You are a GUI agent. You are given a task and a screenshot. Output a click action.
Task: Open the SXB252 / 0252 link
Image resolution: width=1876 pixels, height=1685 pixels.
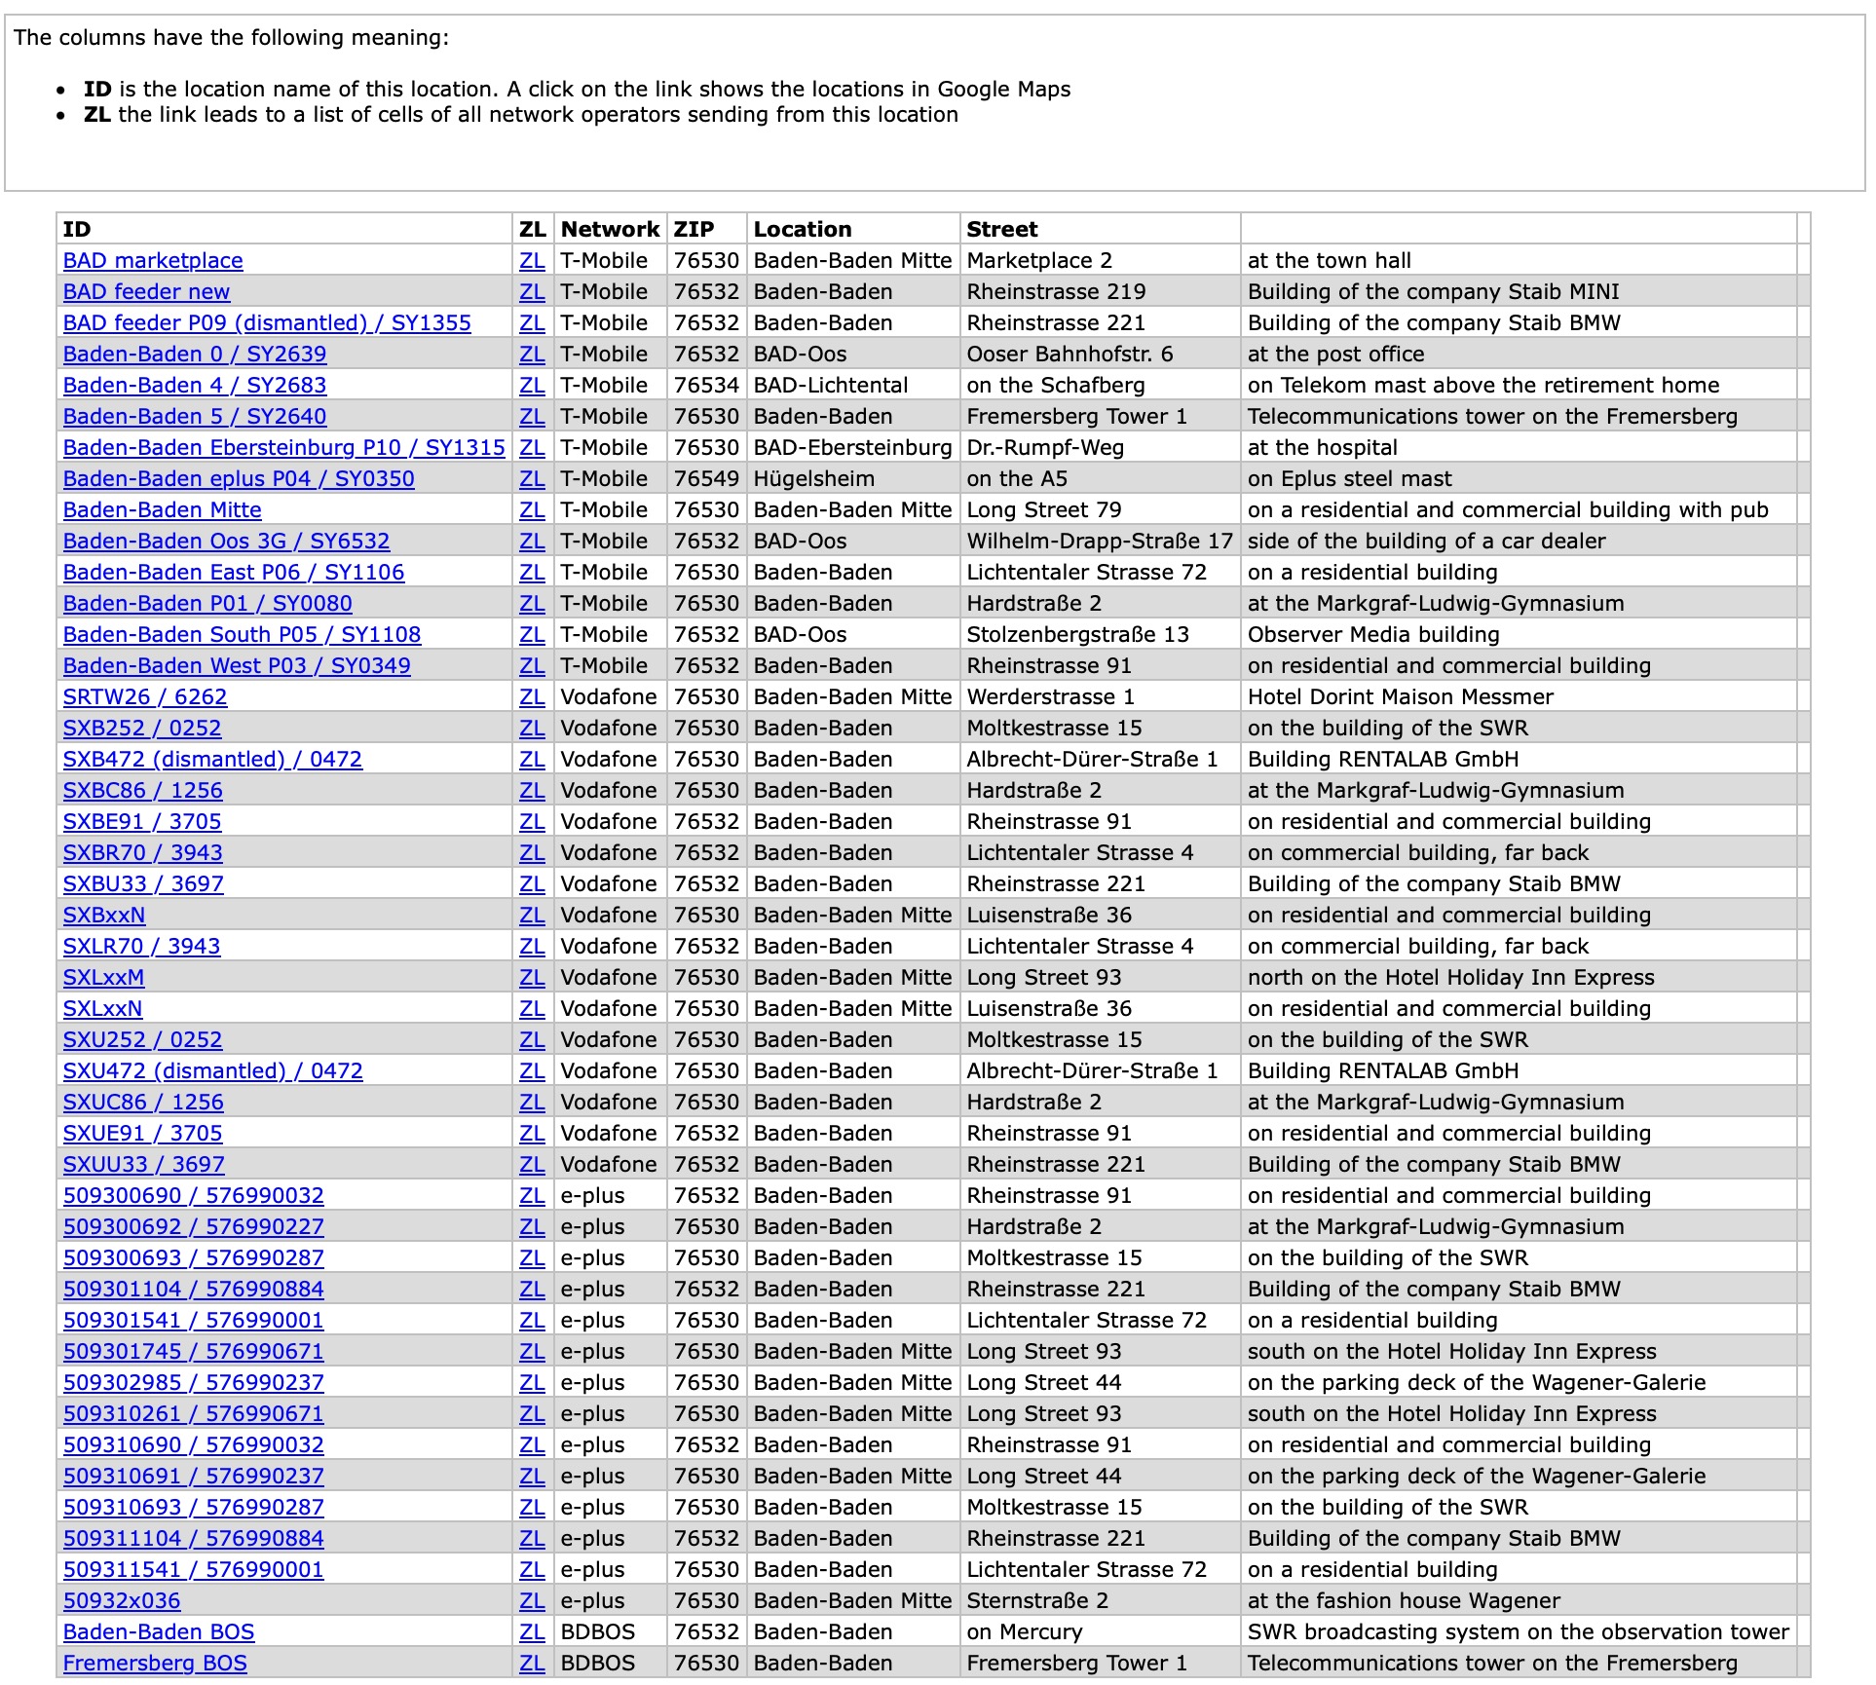click(142, 728)
